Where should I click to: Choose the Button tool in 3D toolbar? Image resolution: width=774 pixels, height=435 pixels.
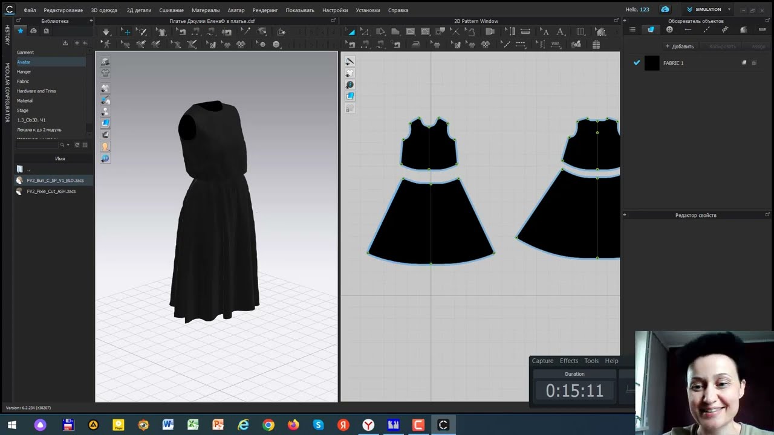tap(262, 44)
